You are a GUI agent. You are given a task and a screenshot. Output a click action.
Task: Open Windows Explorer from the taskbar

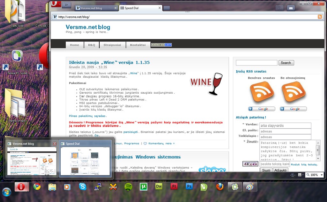[x=52, y=187]
